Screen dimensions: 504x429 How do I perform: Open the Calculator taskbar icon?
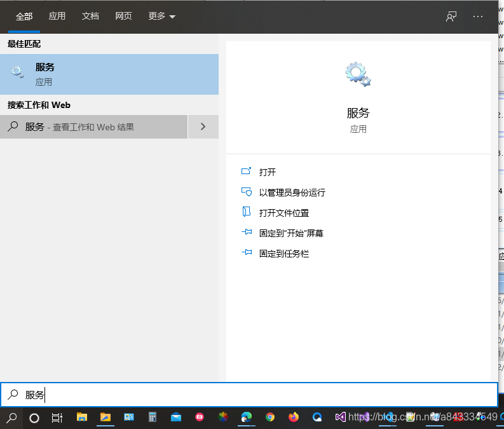153,417
